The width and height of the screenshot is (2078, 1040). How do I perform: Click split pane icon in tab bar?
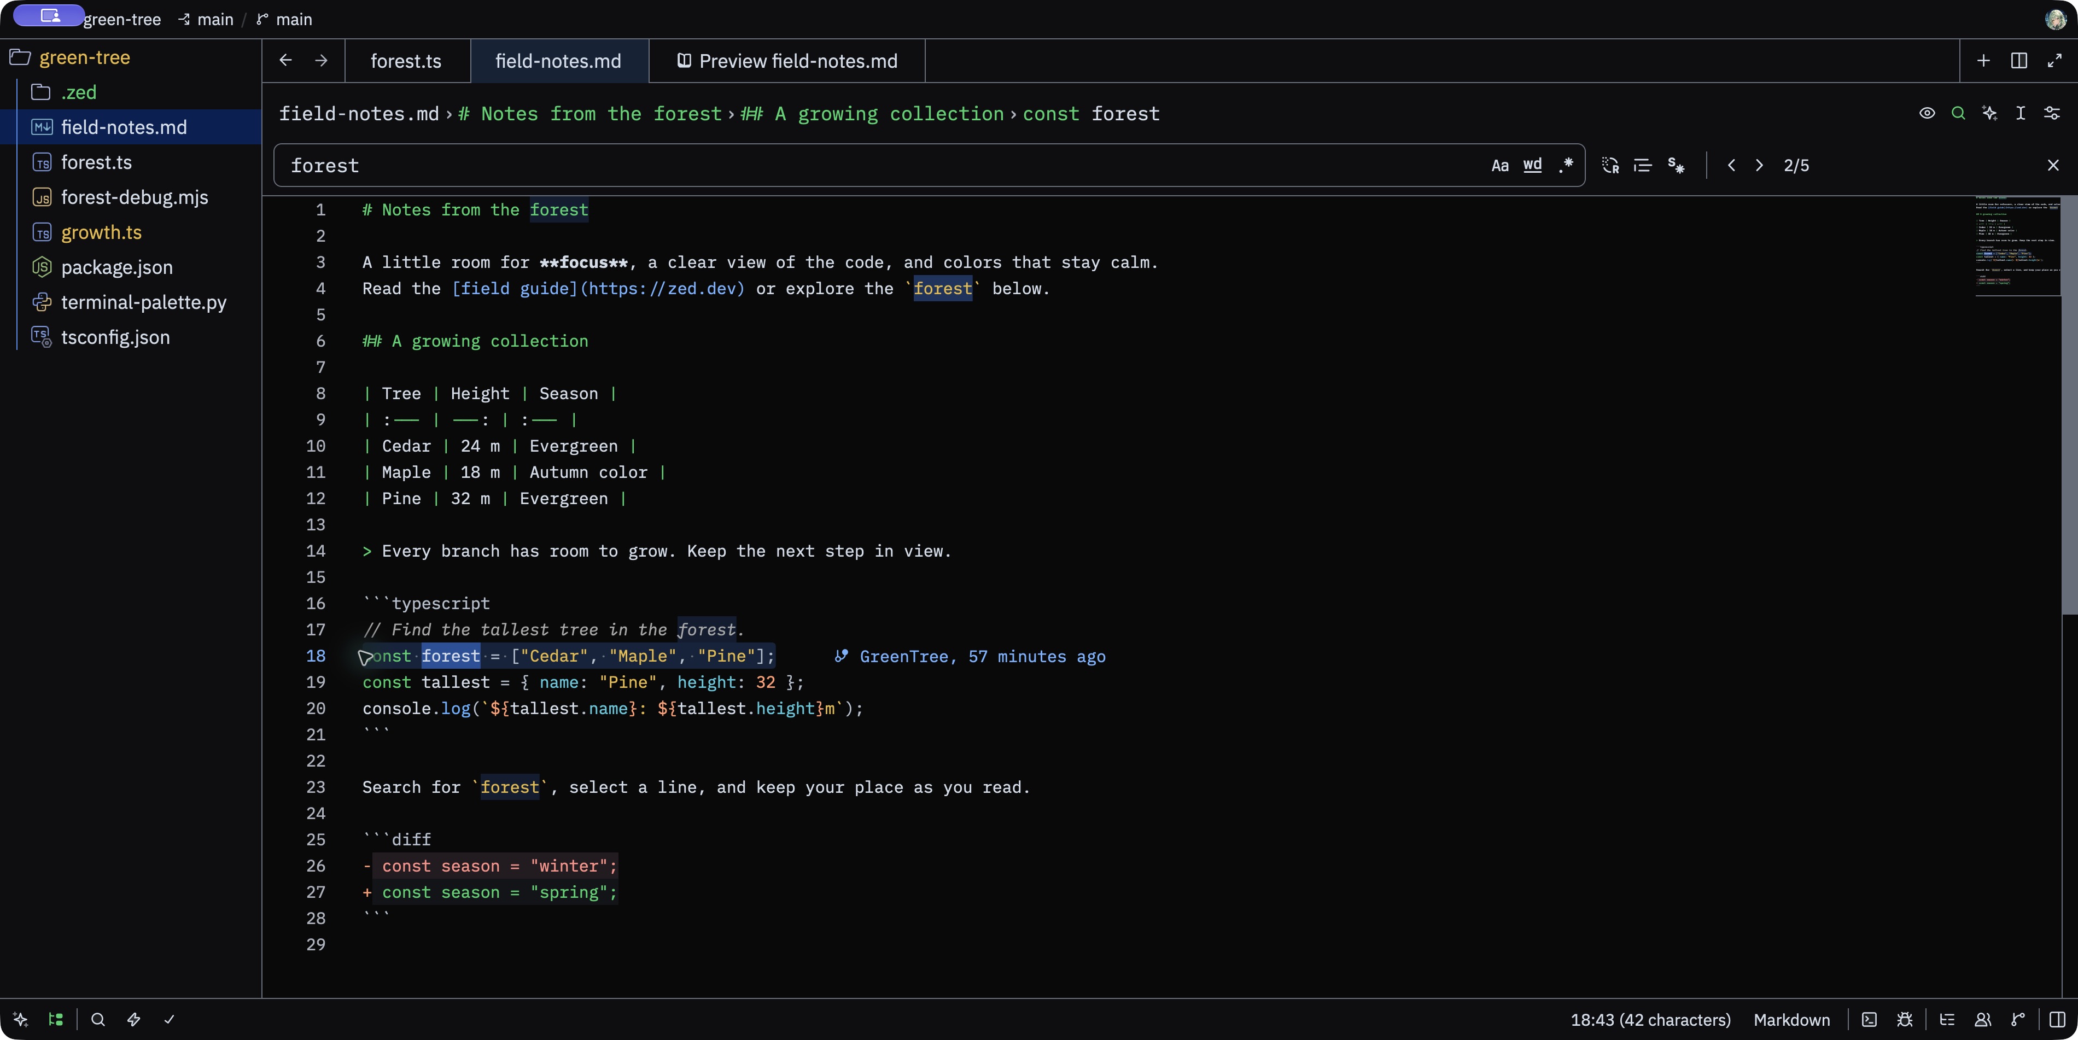pos(2019,61)
